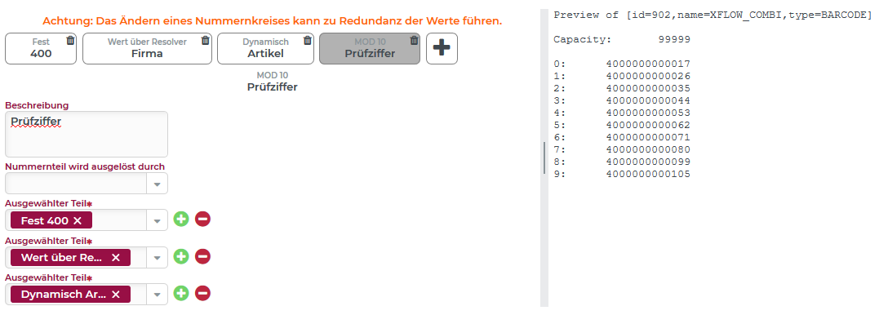Open the Wert über Resolver Firma tile
The height and width of the screenshot is (315, 879).
tap(147, 48)
